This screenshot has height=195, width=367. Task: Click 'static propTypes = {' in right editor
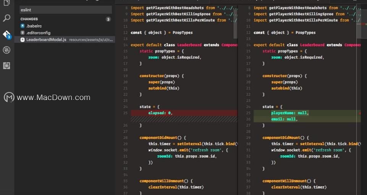(x=285, y=51)
